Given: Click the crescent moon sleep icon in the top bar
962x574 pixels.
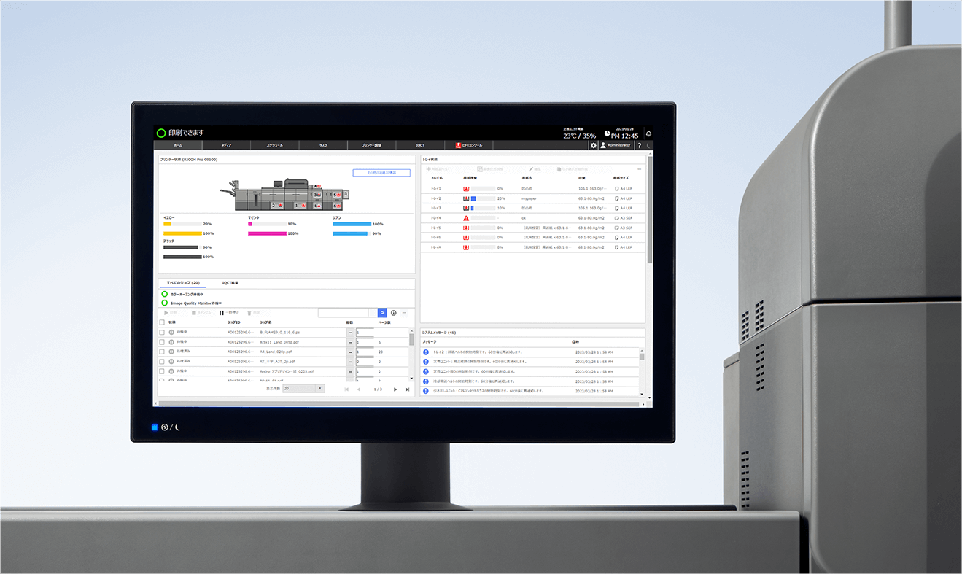Looking at the screenshot, I should [x=648, y=145].
